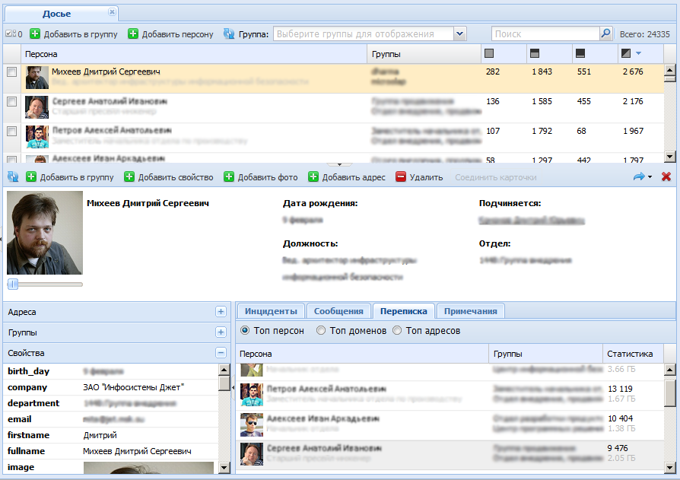Screen dimensions: 680x480
Task: Refresh groups icon next to Группа
Action: point(229,33)
